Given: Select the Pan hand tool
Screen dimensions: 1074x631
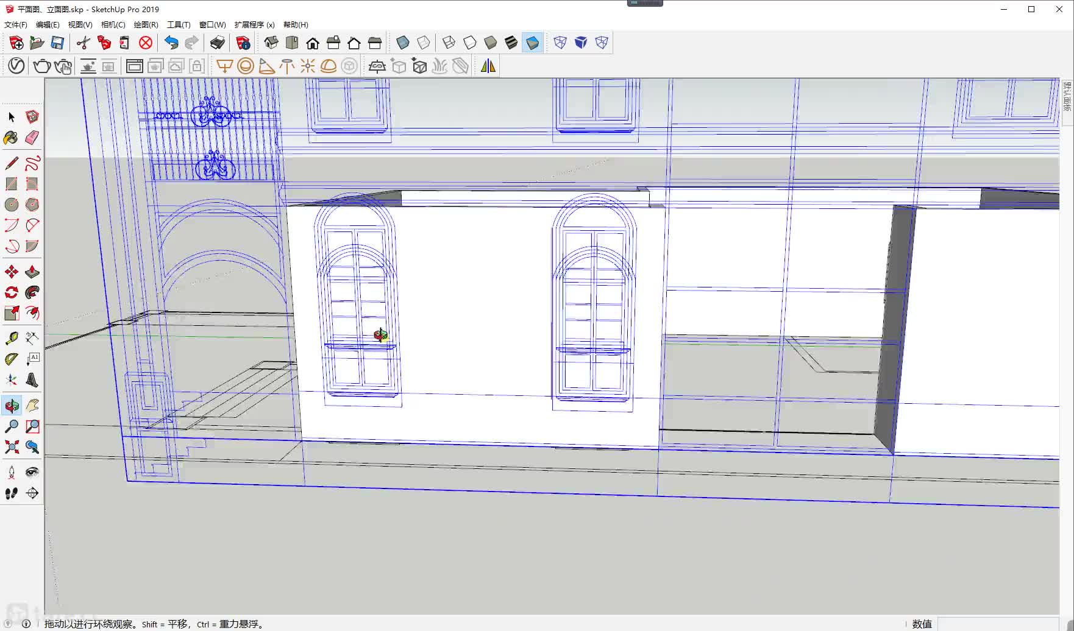Looking at the screenshot, I should tap(32, 406).
